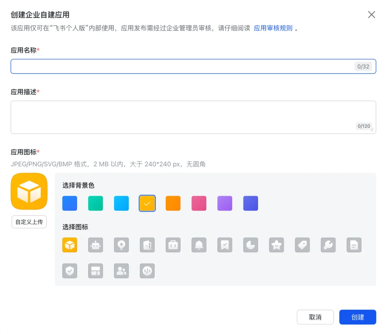Pick the pink background color
385x334 pixels.
pyautogui.click(x=199, y=203)
